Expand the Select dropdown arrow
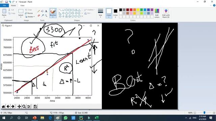This screenshot has height=121, width=216. coord(21,17)
